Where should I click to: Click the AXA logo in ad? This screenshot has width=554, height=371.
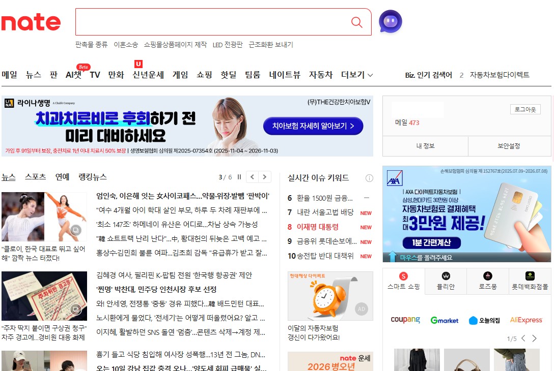tap(395, 178)
